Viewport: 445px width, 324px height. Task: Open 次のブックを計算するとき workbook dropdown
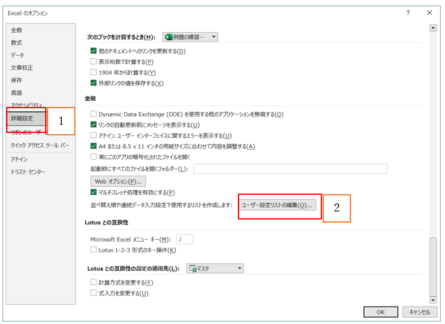(x=190, y=37)
